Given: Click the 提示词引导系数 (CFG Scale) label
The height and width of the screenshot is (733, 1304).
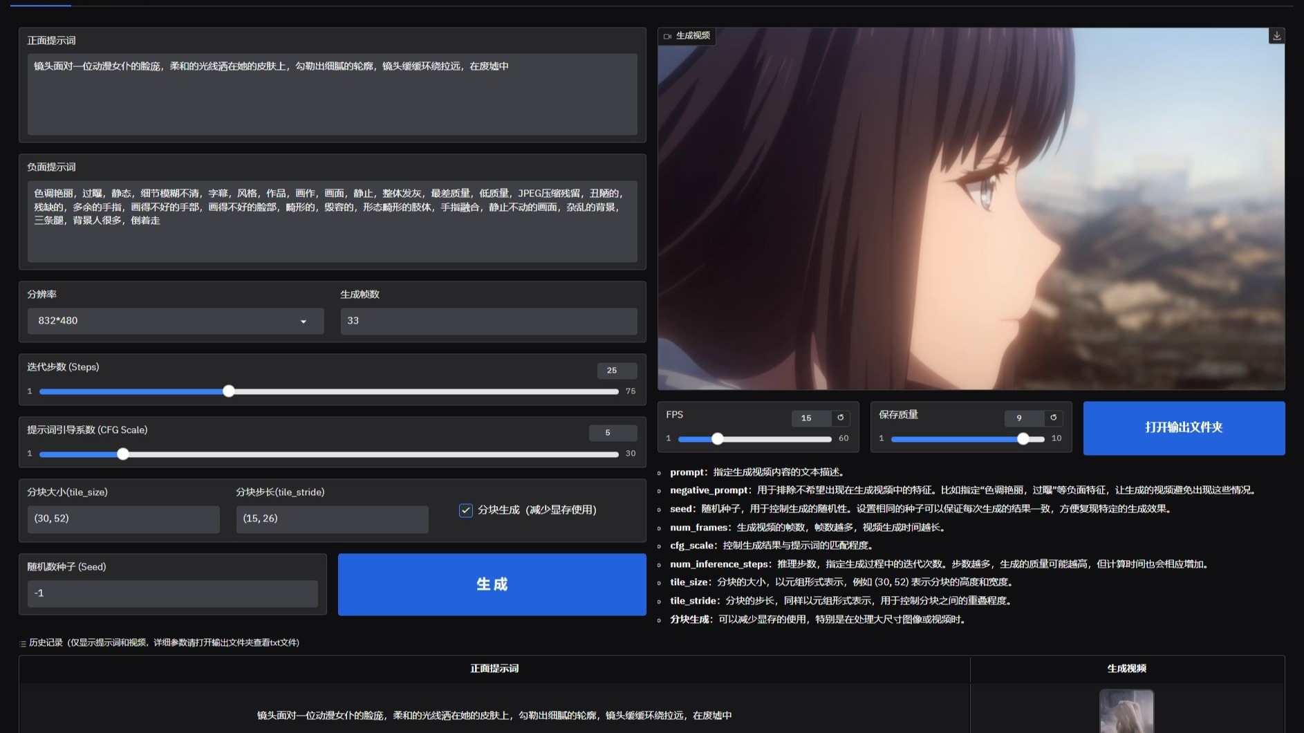Looking at the screenshot, I should [x=87, y=430].
